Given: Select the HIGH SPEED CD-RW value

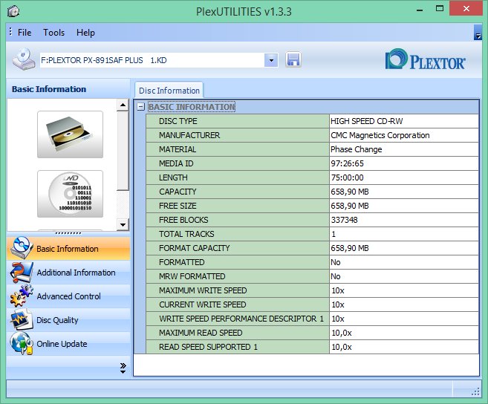Looking at the screenshot, I should (x=367, y=121).
